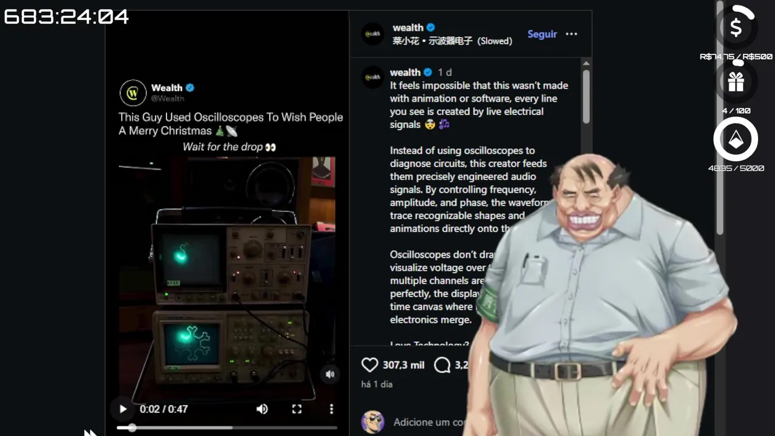This screenshot has width=775, height=436.
Task: Mute the video with the speaker icon
Action: 262,409
